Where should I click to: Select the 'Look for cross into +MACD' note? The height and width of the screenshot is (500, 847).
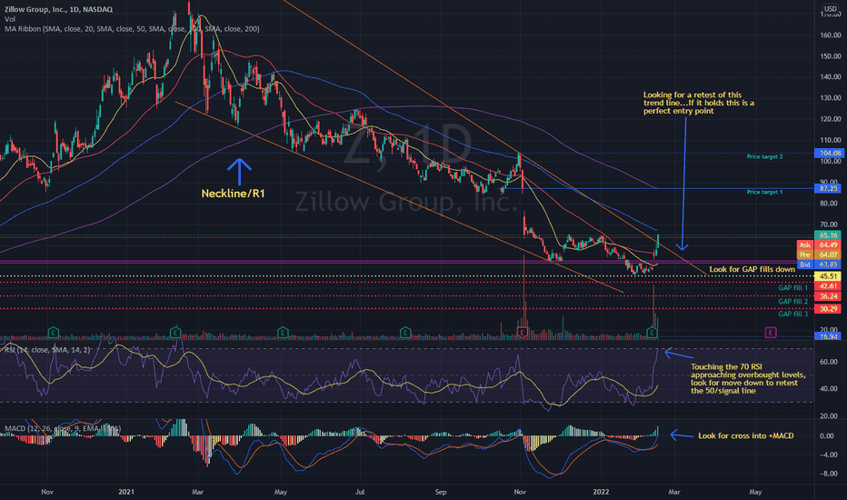pos(746,435)
